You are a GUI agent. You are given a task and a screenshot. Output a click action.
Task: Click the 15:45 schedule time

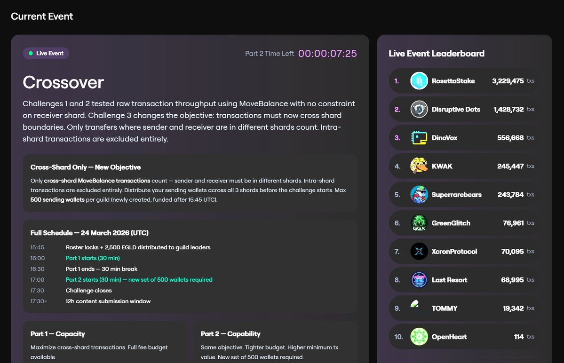point(38,247)
